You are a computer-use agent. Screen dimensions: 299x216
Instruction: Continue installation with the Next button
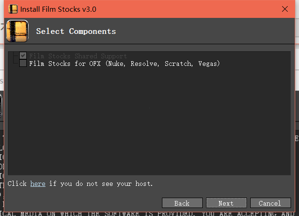coord(226,203)
